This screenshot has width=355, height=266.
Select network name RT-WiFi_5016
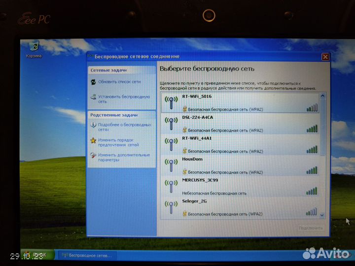[197, 97]
